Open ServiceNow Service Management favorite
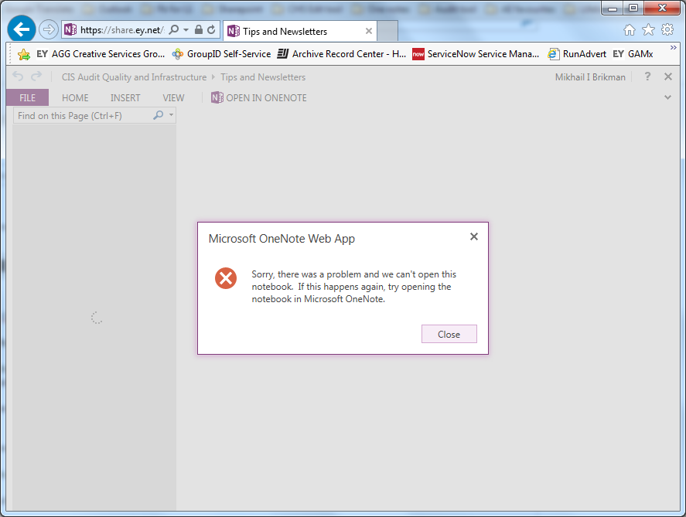686x517 pixels. coord(476,54)
